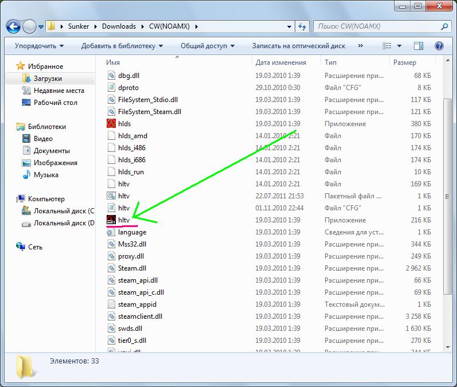Open the Упорядочить dropdown menu
The width and height of the screenshot is (457, 387).
39,46
